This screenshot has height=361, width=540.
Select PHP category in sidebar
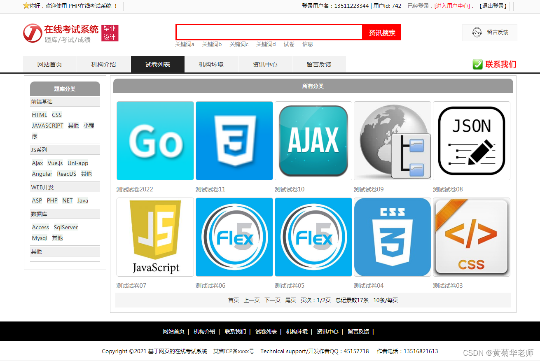coord(52,200)
